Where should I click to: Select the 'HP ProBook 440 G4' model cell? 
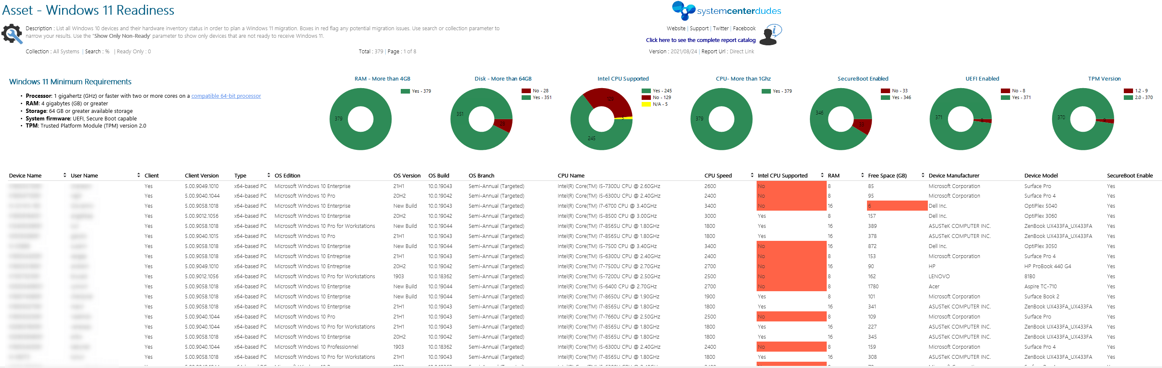(1047, 266)
